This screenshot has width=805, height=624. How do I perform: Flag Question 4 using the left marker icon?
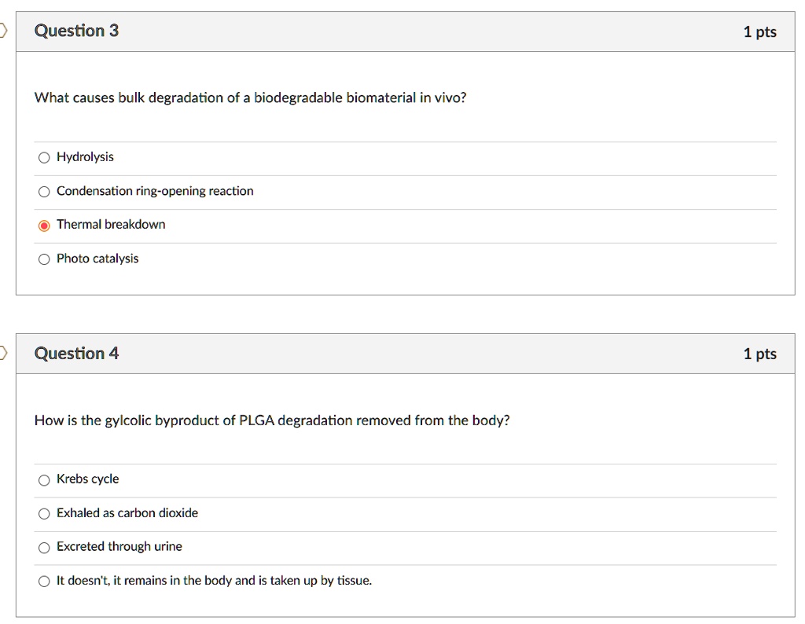click(3, 353)
